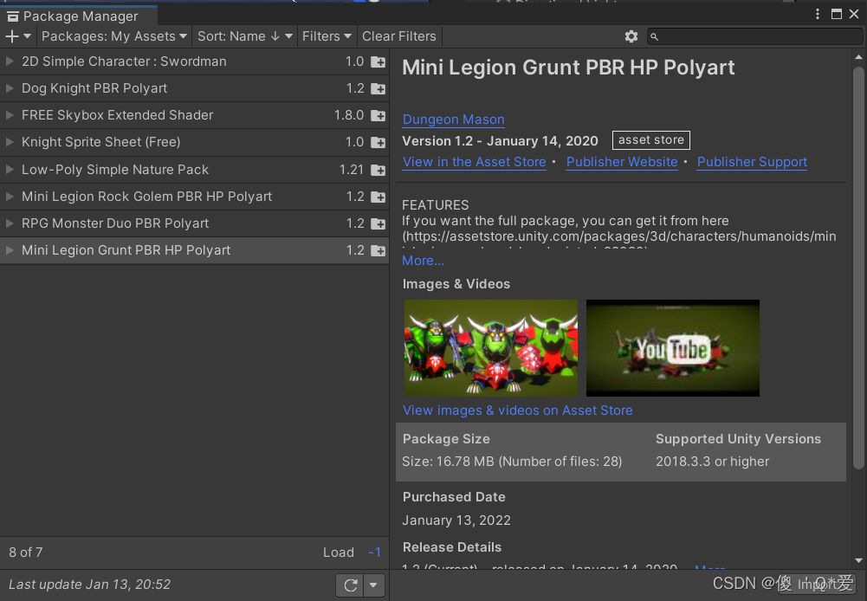Viewport: 867px width, 601px height.
Task: Expand FREE Skybox Extended Shader entry
Action: [x=10, y=115]
